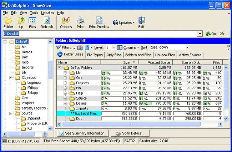This screenshot has height=152, width=232.
Task: Click the D: drive icon in status bar
Action: pyautogui.click(x=4, y=141)
